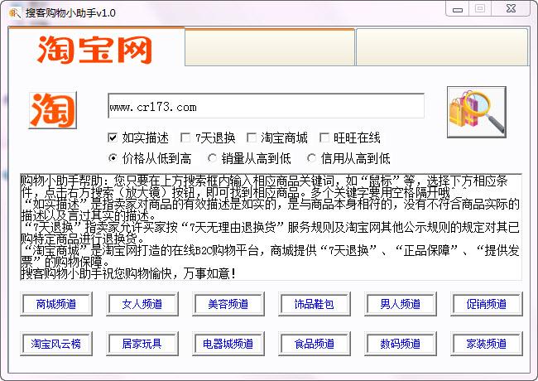The height and width of the screenshot is (381, 538).
Task: Open the 淘宝风云榜 button
Action: 56,344
